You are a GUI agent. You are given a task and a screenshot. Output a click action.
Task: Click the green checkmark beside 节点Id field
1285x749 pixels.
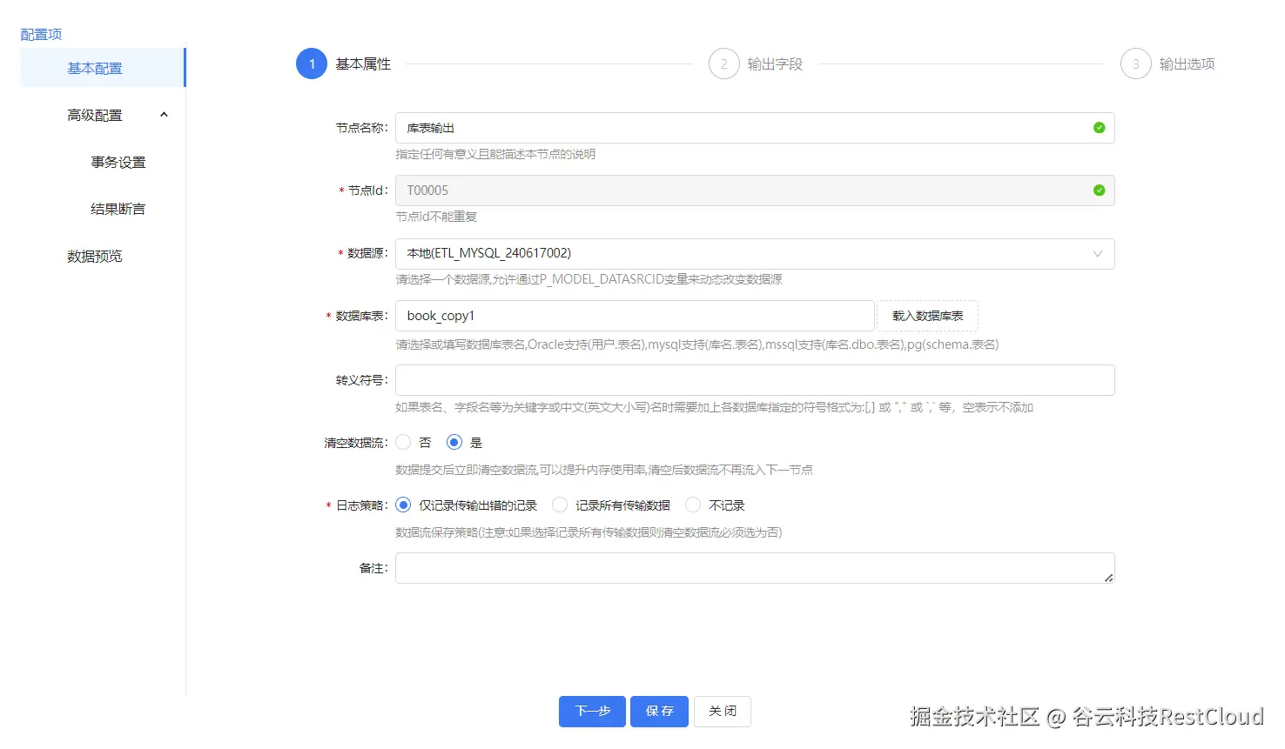tap(1099, 190)
